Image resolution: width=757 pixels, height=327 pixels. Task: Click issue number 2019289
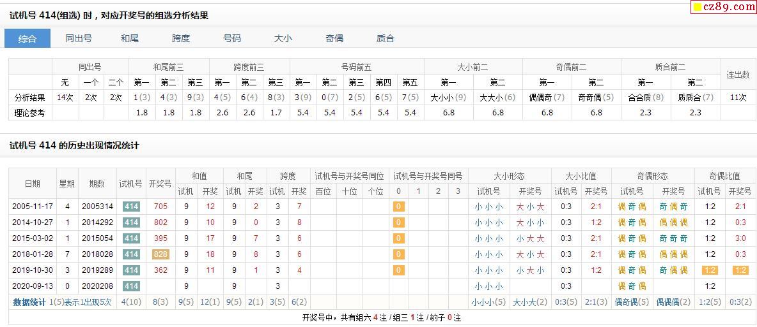97,270
